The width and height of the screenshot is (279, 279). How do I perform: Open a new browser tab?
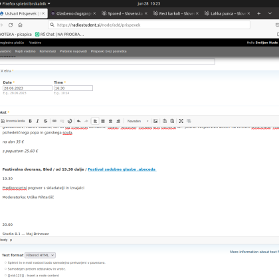(x=258, y=13)
